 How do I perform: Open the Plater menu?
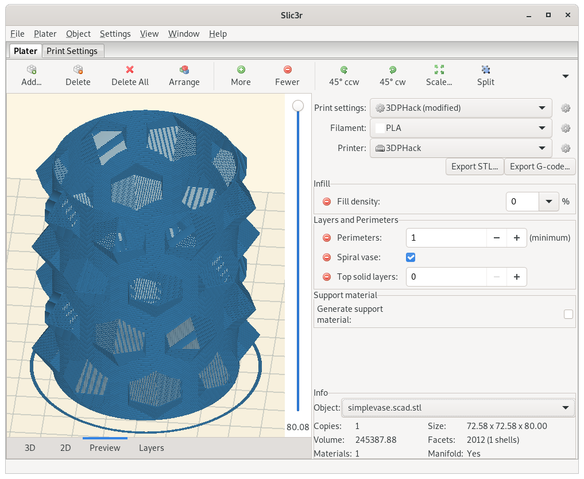coord(45,34)
